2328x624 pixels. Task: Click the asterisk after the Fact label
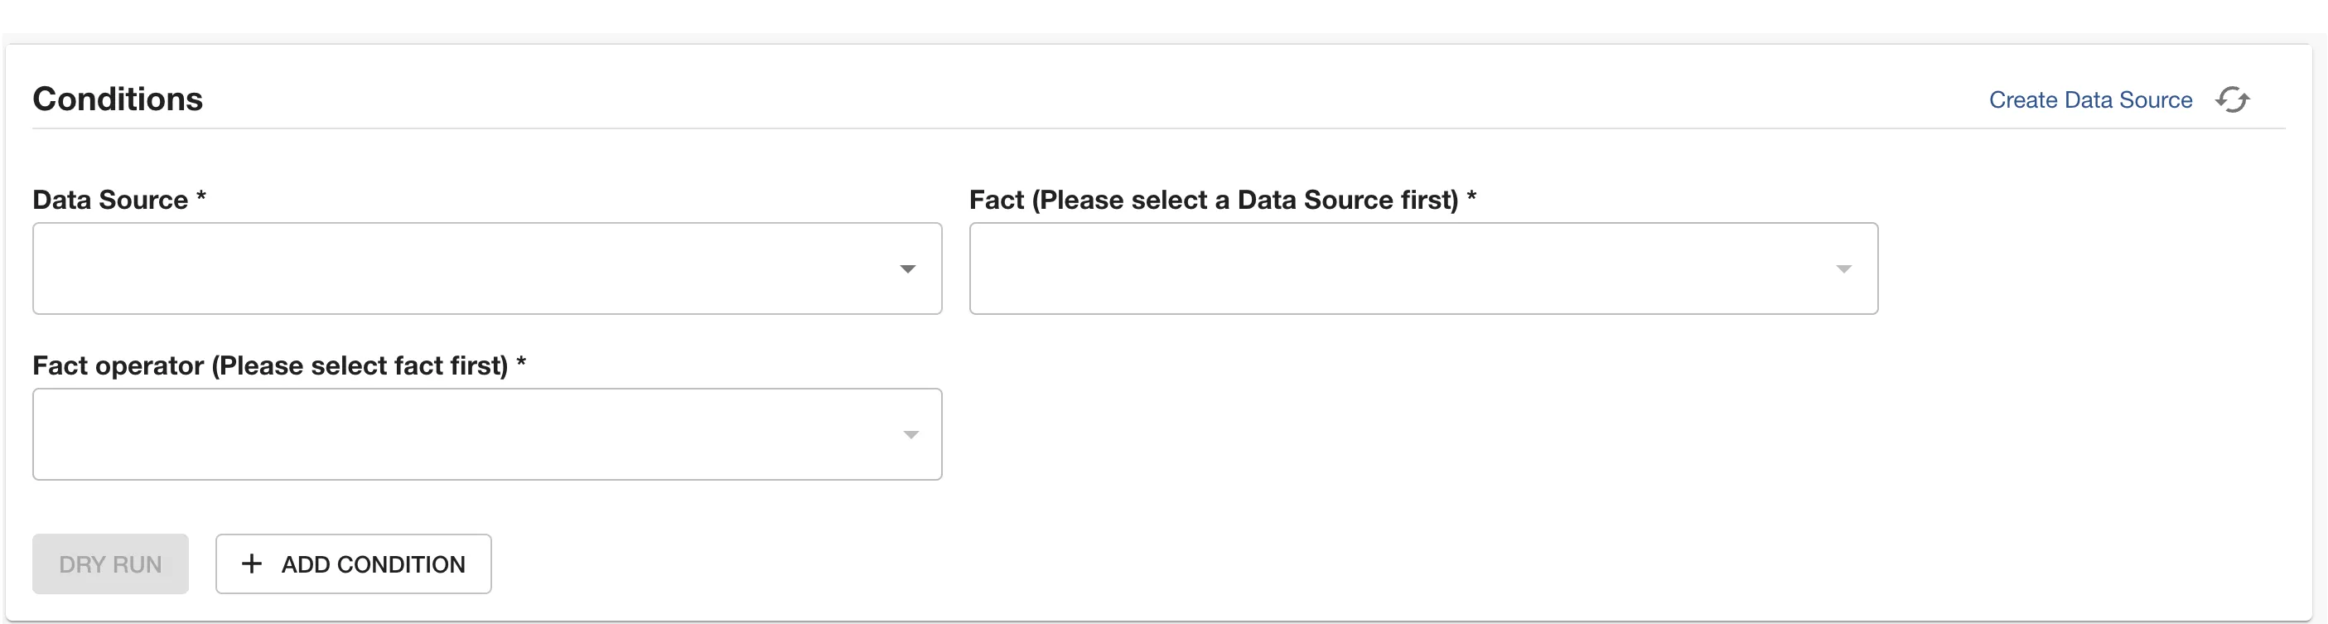pos(1471,197)
